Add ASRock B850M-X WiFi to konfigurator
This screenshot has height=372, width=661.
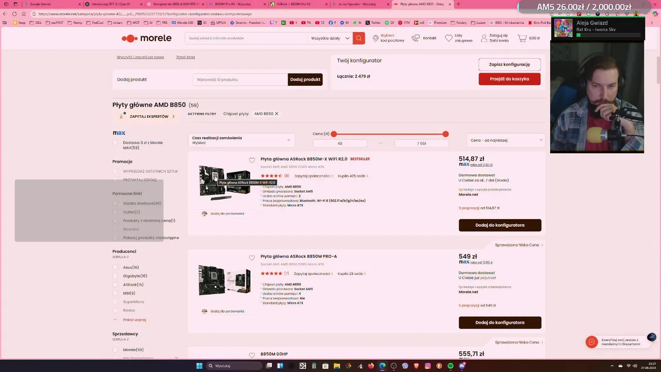coord(500,225)
